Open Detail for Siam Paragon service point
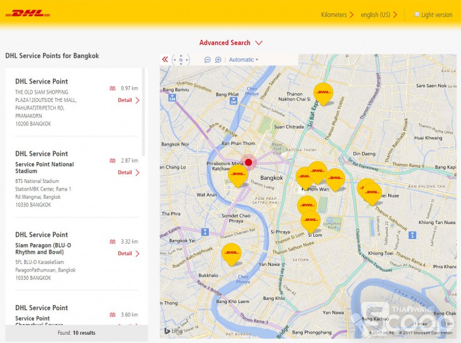Image resolution: width=461 pixels, height=343 pixels. [x=129, y=253]
